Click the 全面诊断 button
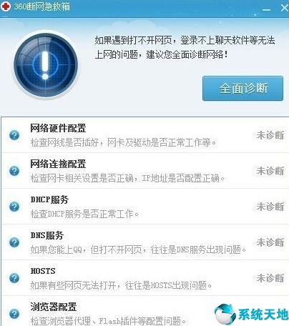This screenshot has width=289, height=326. coord(243,89)
